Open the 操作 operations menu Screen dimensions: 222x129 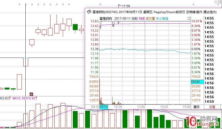point(196,107)
